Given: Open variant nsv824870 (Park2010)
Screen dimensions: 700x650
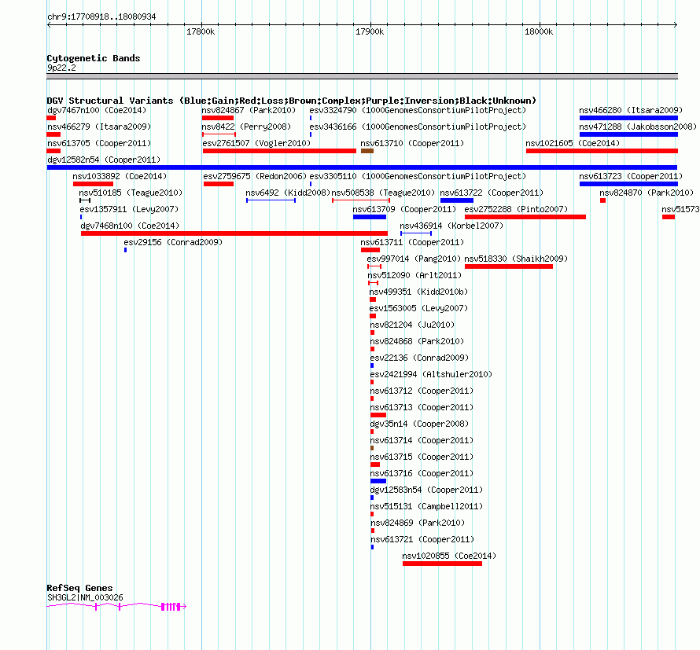Looking at the screenshot, I should pyautogui.click(x=647, y=193).
